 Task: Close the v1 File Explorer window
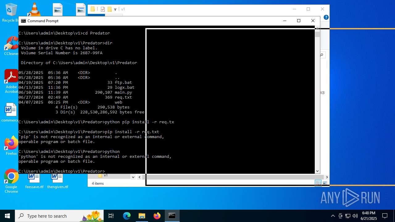tap(322, 9)
